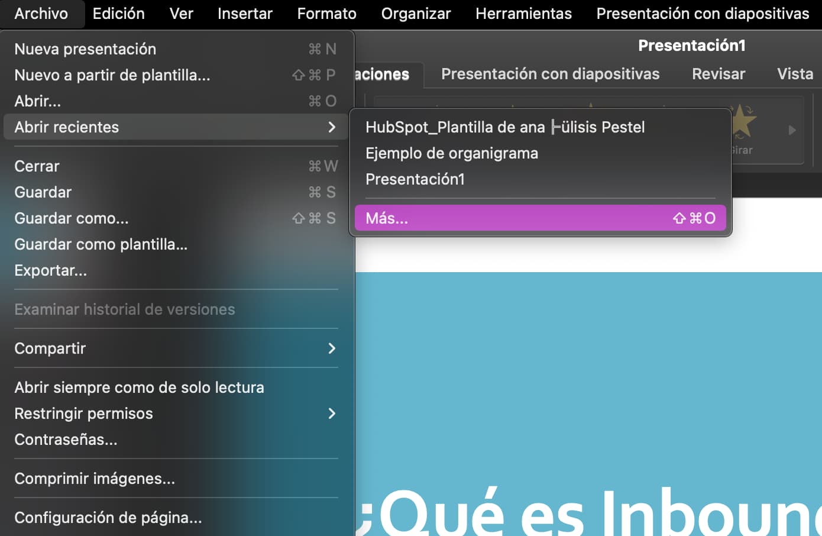Choose Exportar... from the Archivo menu
The image size is (822, 536).
50,270
